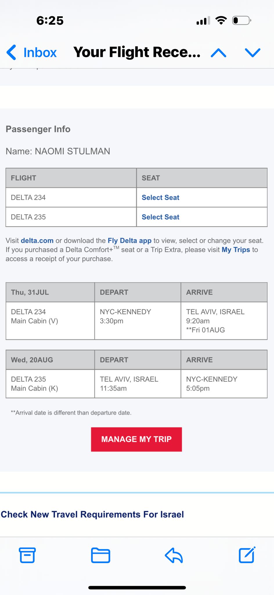Tap the 6:25 clock in status bar
274x595 pixels.
[50, 21]
